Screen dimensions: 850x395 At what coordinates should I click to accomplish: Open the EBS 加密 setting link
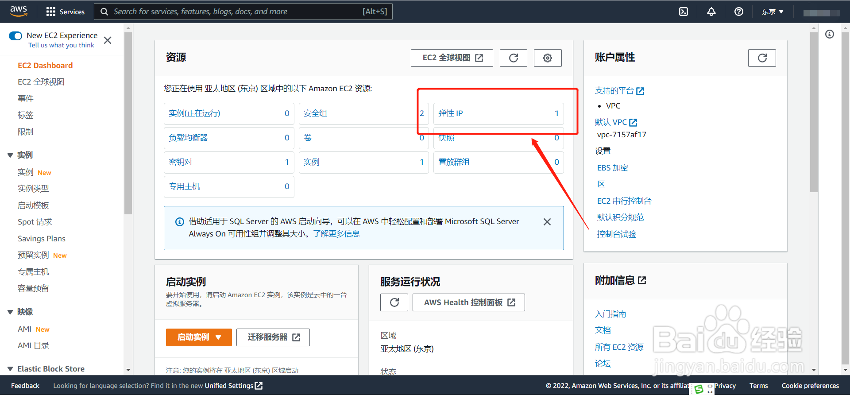point(613,168)
